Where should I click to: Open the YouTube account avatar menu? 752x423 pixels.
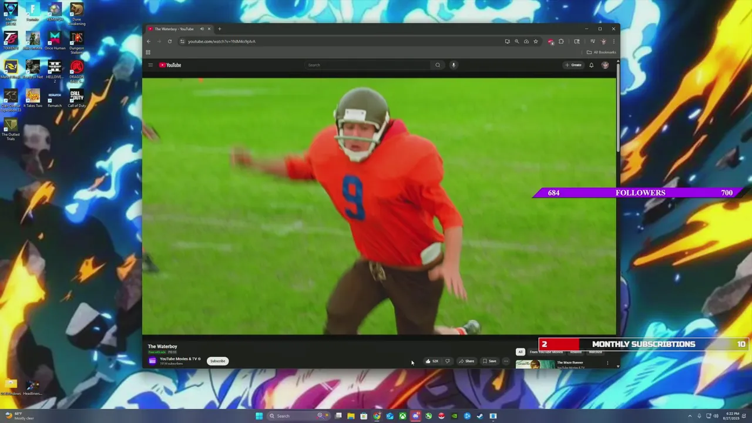pos(605,65)
